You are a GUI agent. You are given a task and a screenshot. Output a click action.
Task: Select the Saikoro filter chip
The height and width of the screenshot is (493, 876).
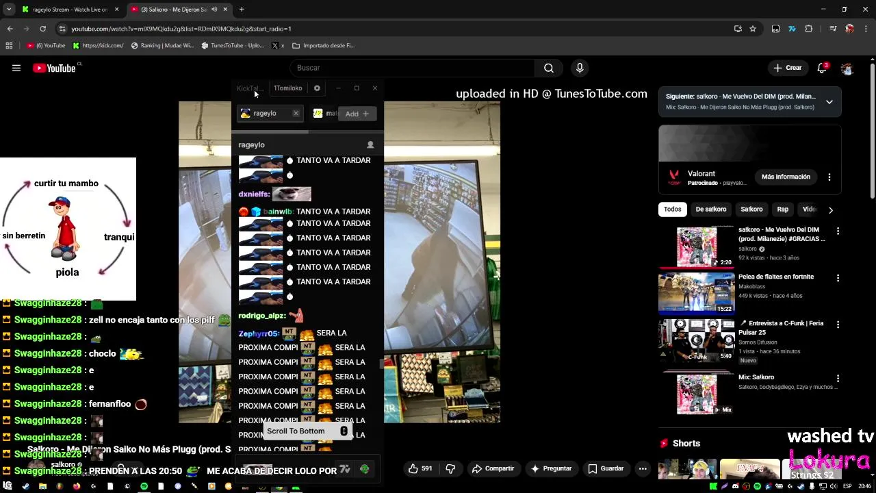click(x=751, y=210)
